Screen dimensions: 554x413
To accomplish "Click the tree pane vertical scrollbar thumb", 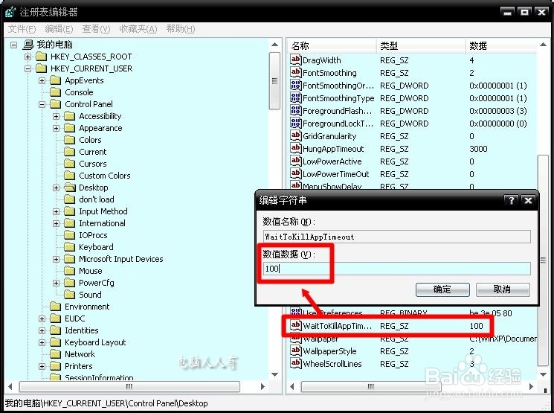I will (274, 81).
